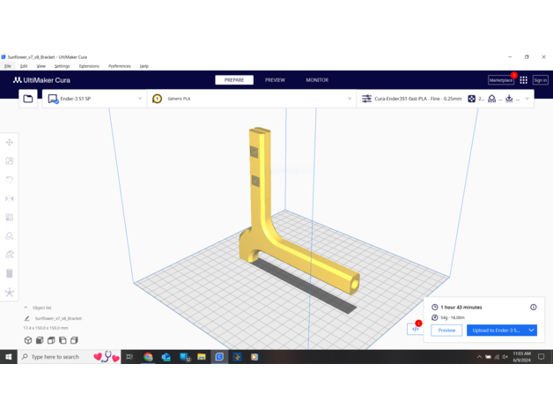
Task: Select the Scale tool
Action: 10,161
